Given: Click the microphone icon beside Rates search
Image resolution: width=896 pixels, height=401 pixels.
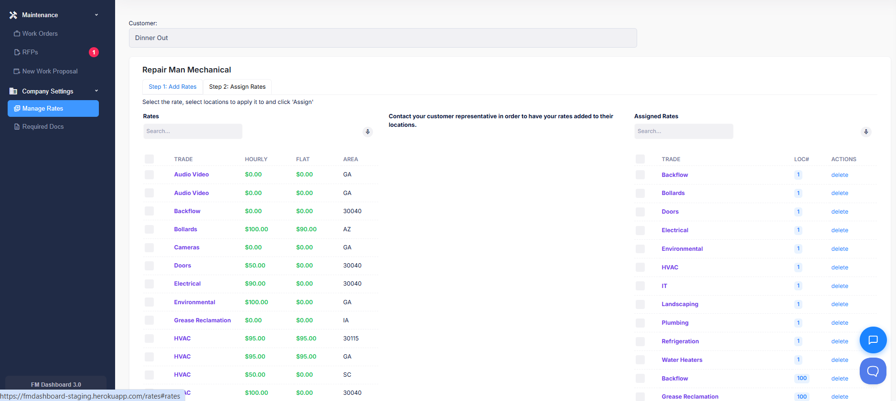Looking at the screenshot, I should (x=367, y=132).
